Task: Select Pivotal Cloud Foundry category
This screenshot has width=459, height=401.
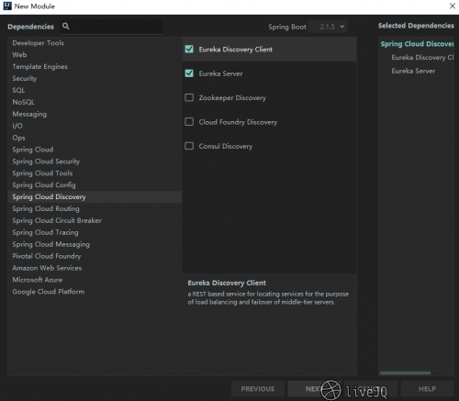Action: click(x=95, y=256)
